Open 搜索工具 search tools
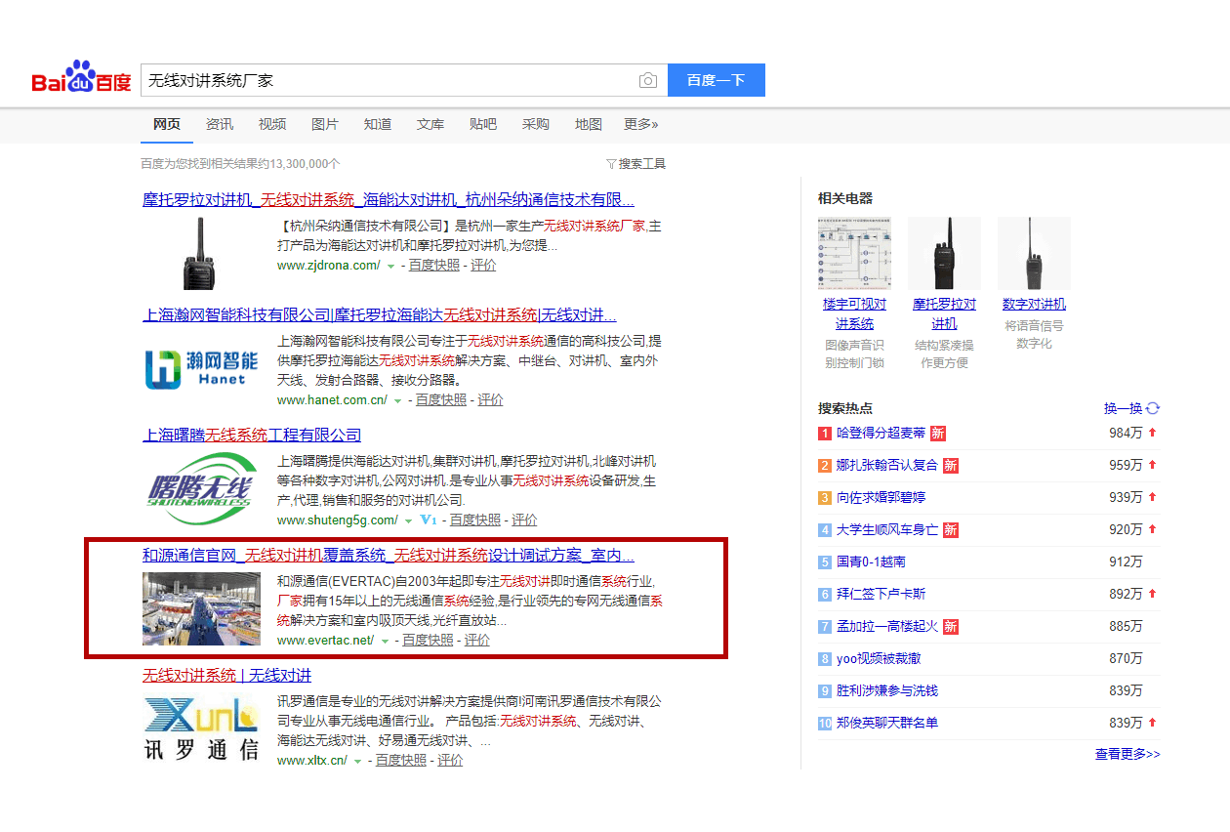The width and height of the screenshot is (1230, 832). point(642,164)
